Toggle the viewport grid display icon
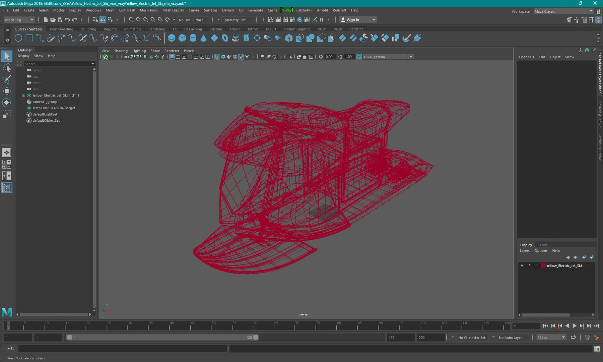 [x=172, y=57]
